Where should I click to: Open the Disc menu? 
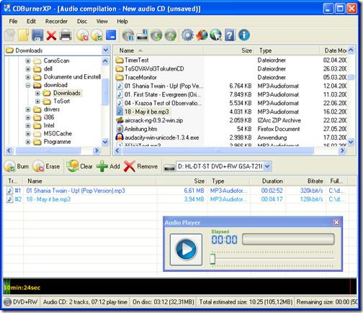click(82, 22)
